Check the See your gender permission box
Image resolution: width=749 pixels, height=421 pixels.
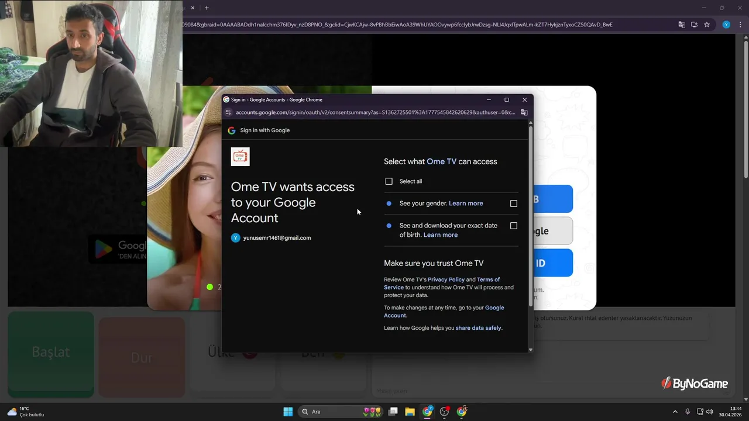pos(514,203)
